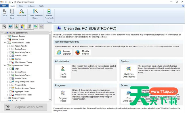Click the globe helper icon above the tree

click(x=10, y=26)
